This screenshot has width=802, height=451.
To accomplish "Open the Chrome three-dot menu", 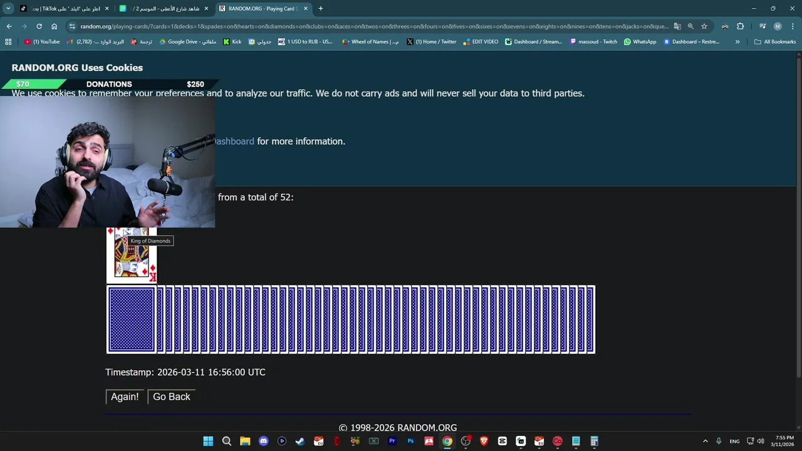I will 793,26.
